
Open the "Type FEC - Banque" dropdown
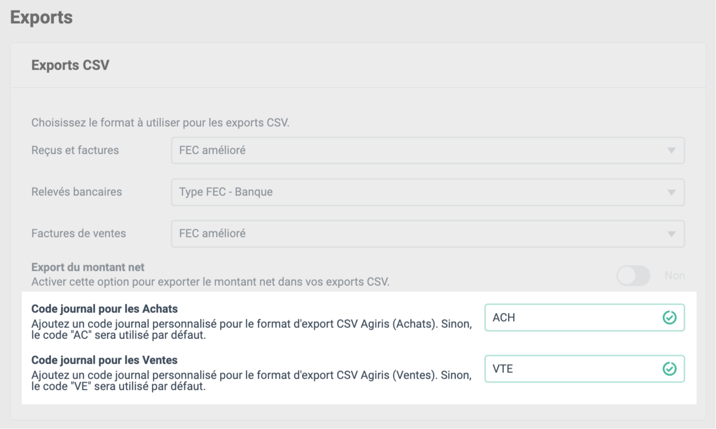[428, 192]
